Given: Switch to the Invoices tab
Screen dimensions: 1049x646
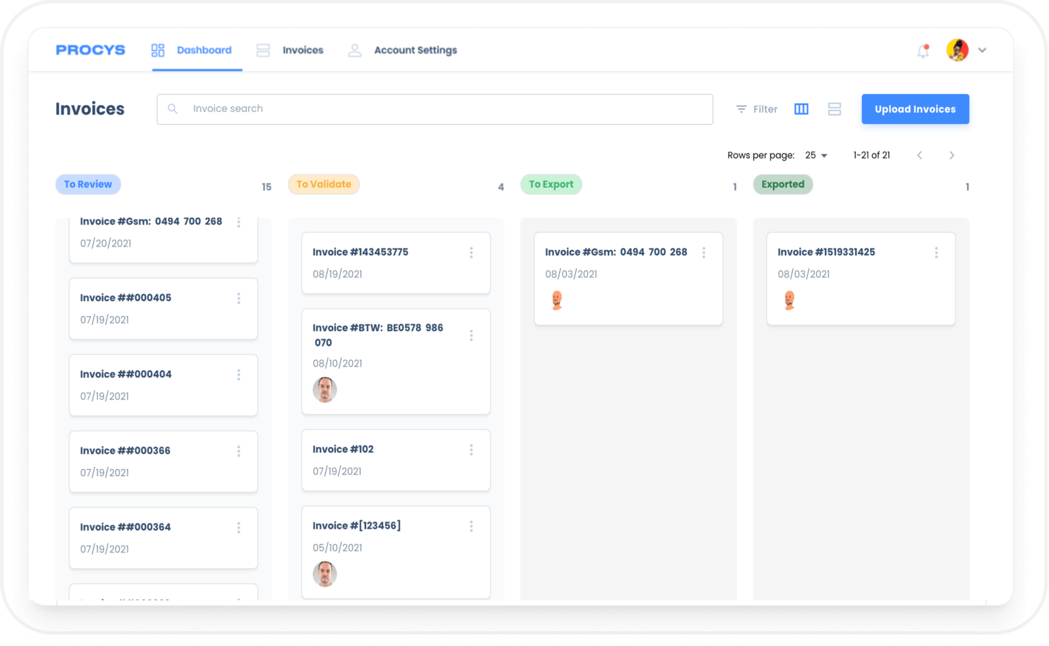Looking at the screenshot, I should pos(303,50).
